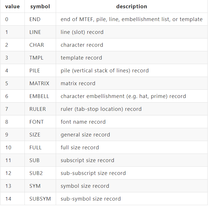Select the END symbol cell
This screenshot has height=206, width=208.
click(35, 19)
